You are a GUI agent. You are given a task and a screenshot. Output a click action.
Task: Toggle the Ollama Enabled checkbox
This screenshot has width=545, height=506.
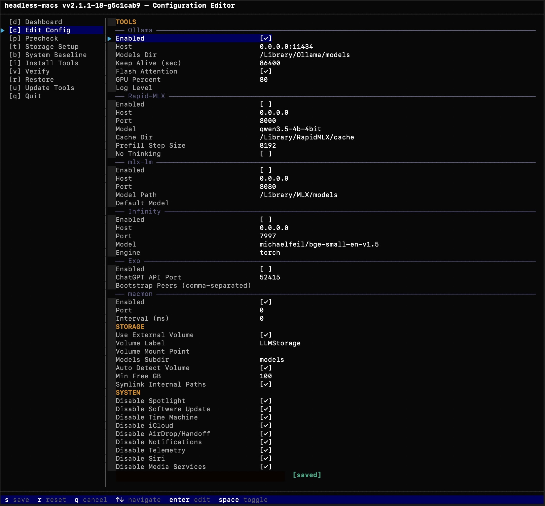point(266,38)
